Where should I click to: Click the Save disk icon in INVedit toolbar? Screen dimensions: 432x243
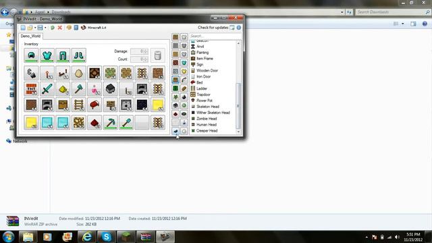(40, 28)
